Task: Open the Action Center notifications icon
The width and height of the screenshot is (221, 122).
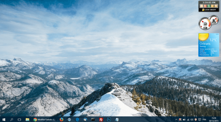Action: point(200,120)
